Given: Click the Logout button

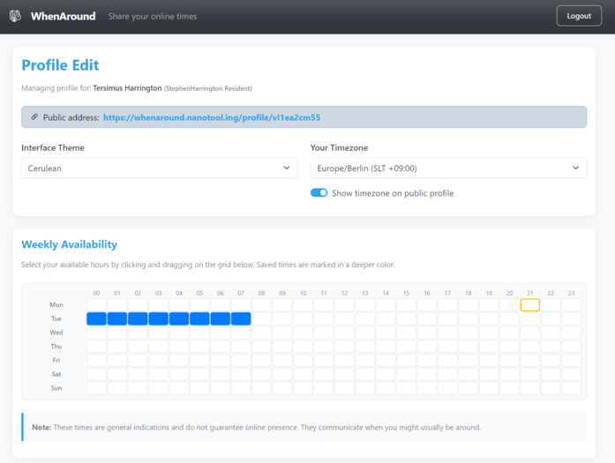Looking at the screenshot, I should (x=578, y=16).
